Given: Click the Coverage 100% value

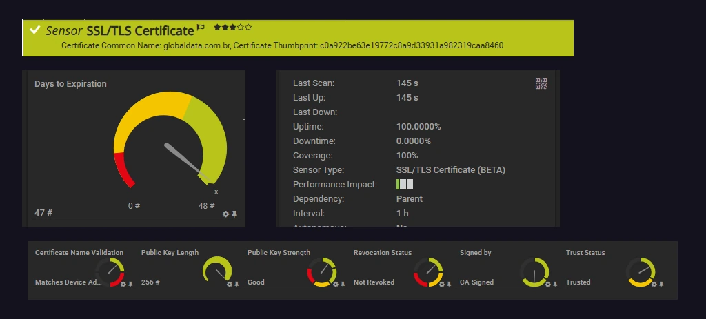Looking at the screenshot, I should (x=407, y=156).
